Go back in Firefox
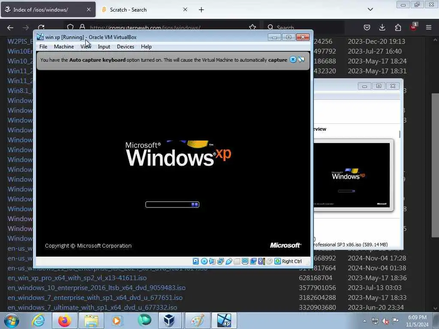This screenshot has width=439, height=329. [x=10, y=27]
